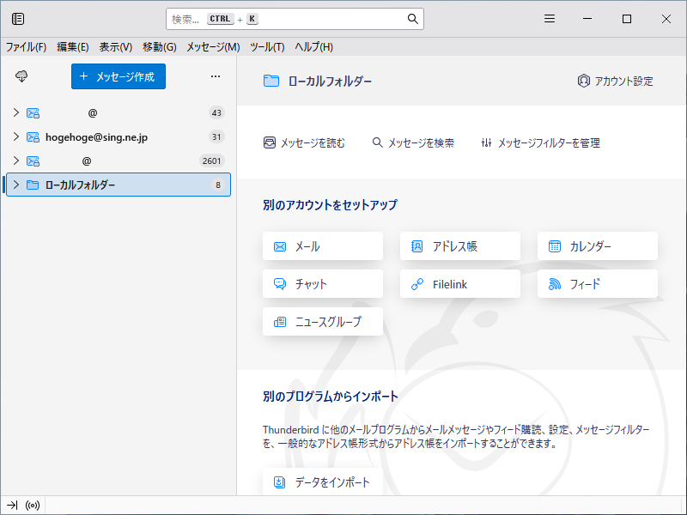The width and height of the screenshot is (687, 515).
Task: Click the magnifier icon in the search box
Action: (412, 19)
